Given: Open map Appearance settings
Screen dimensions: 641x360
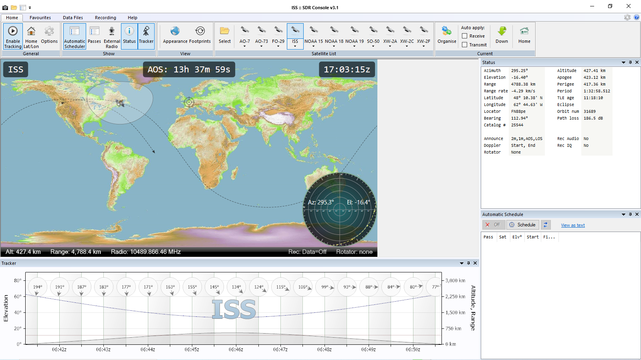Looking at the screenshot, I should (175, 34).
